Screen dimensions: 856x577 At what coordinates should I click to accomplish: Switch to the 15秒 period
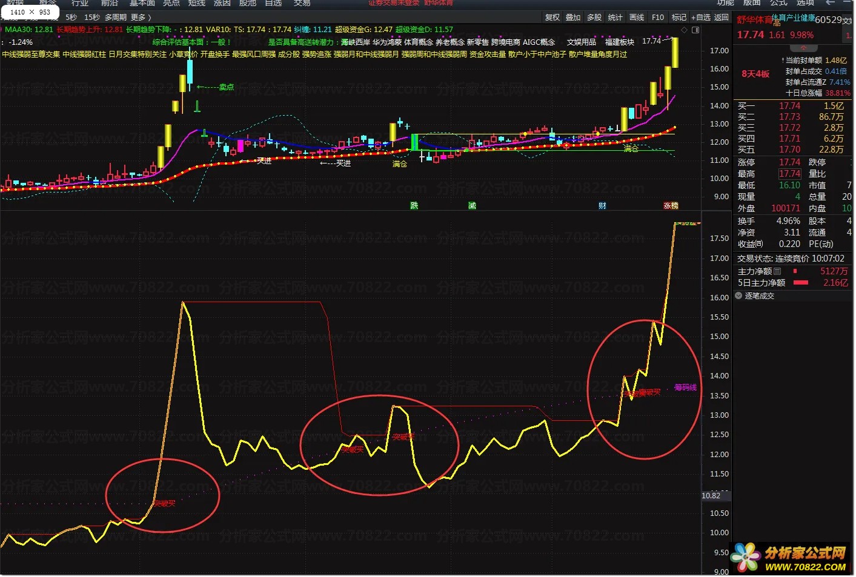click(92, 18)
